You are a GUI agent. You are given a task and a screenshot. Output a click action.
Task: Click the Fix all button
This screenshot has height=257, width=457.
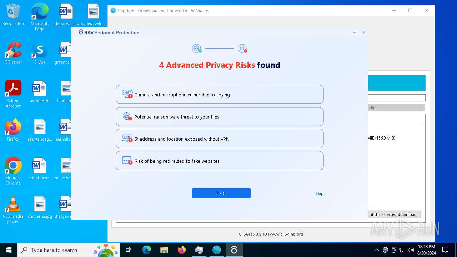point(221,193)
